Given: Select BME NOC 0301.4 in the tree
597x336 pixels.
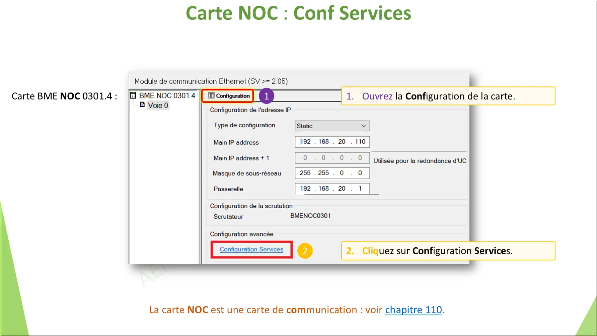Looking at the screenshot, I should (x=167, y=96).
